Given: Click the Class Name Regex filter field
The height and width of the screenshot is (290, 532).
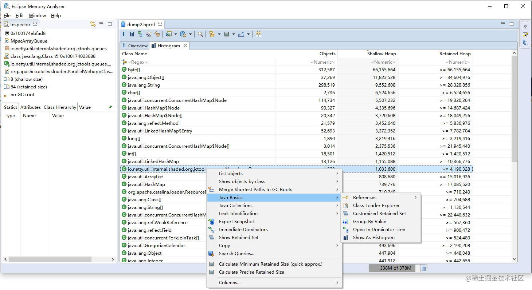Looking at the screenshot, I should [x=197, y=62].
